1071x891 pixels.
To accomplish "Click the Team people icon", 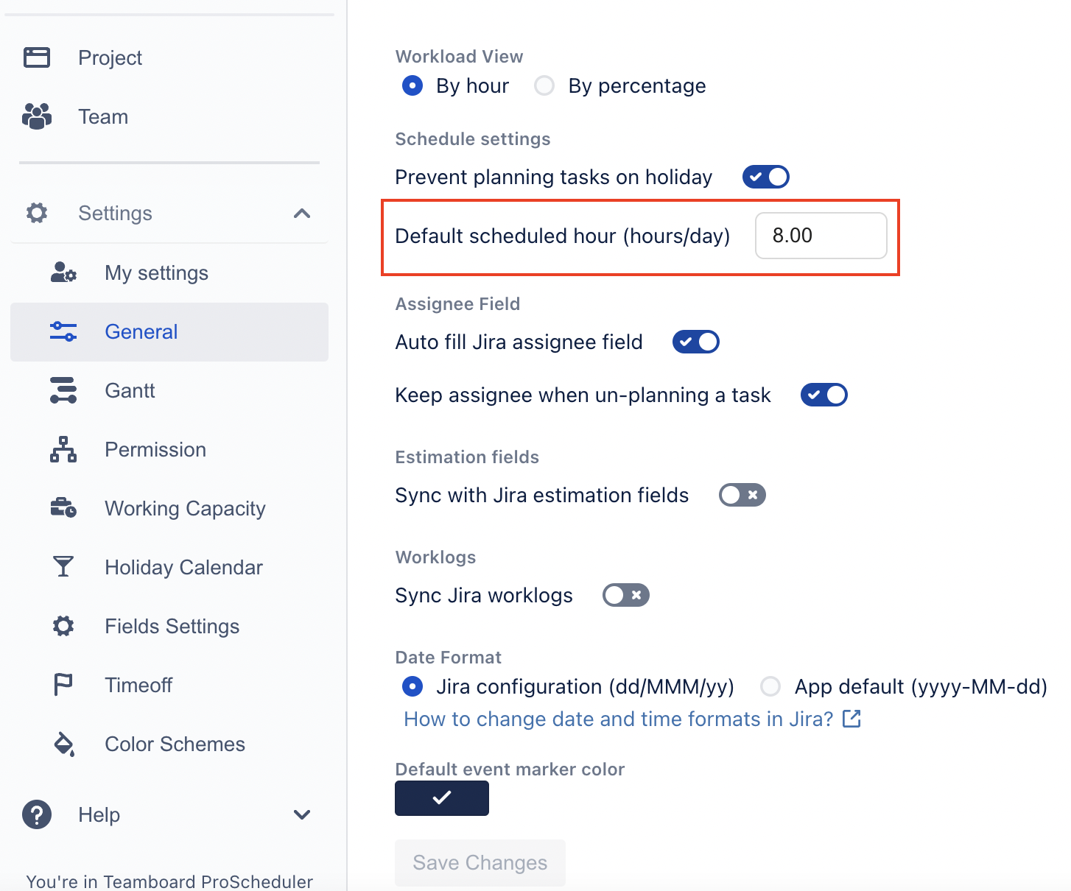I will (37, 116).
